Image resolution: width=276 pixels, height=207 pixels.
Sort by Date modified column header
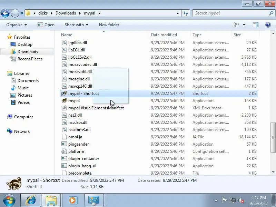pyautogui.click(x=164, y=35)
